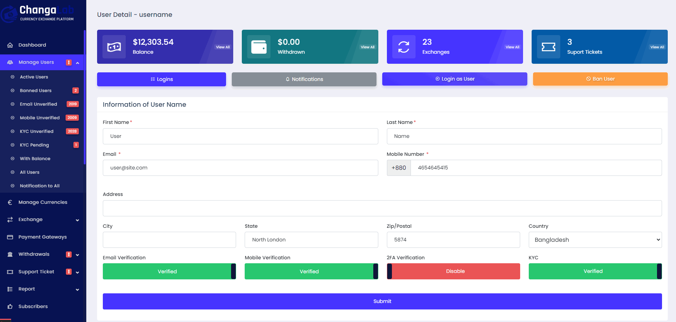Screen dimensions: 676x322
Task: Click the Support Tickets ticket icon
Action: tap(548, 47)
